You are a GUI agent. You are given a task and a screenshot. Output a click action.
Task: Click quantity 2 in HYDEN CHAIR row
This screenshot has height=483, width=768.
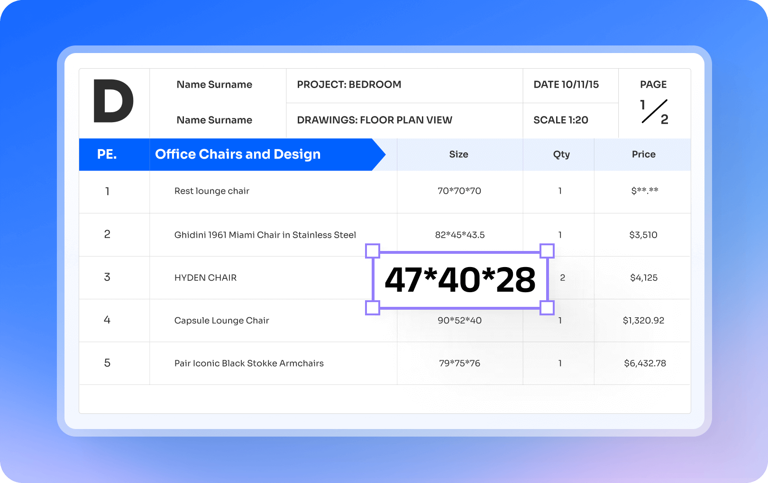[563, 278]
